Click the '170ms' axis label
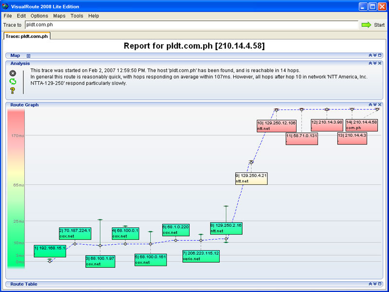389x292 pixels. tap(18, 136)
